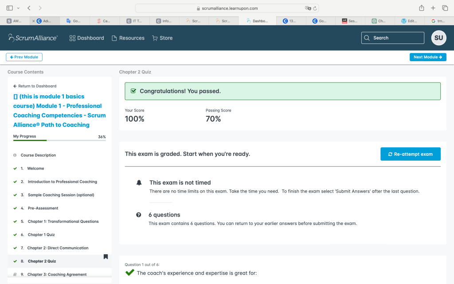Open the sidebar dropdown chevron in Safari
Viewport: 454px width, 284px height.
click(x=18, y=8)
